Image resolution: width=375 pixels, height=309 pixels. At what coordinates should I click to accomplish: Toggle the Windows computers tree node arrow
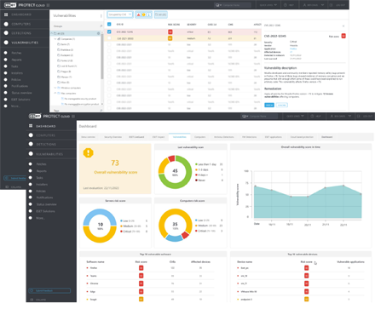55,88
